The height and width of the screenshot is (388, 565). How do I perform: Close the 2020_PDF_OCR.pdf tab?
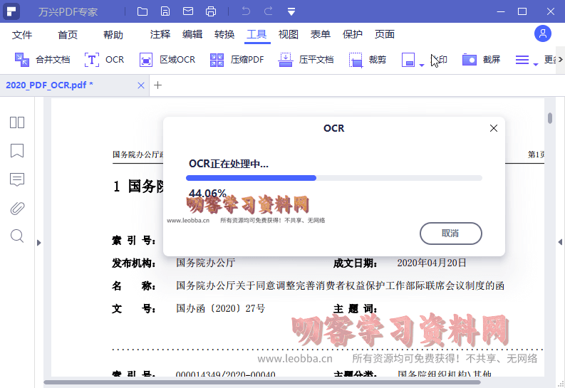[x=141, y=85]
